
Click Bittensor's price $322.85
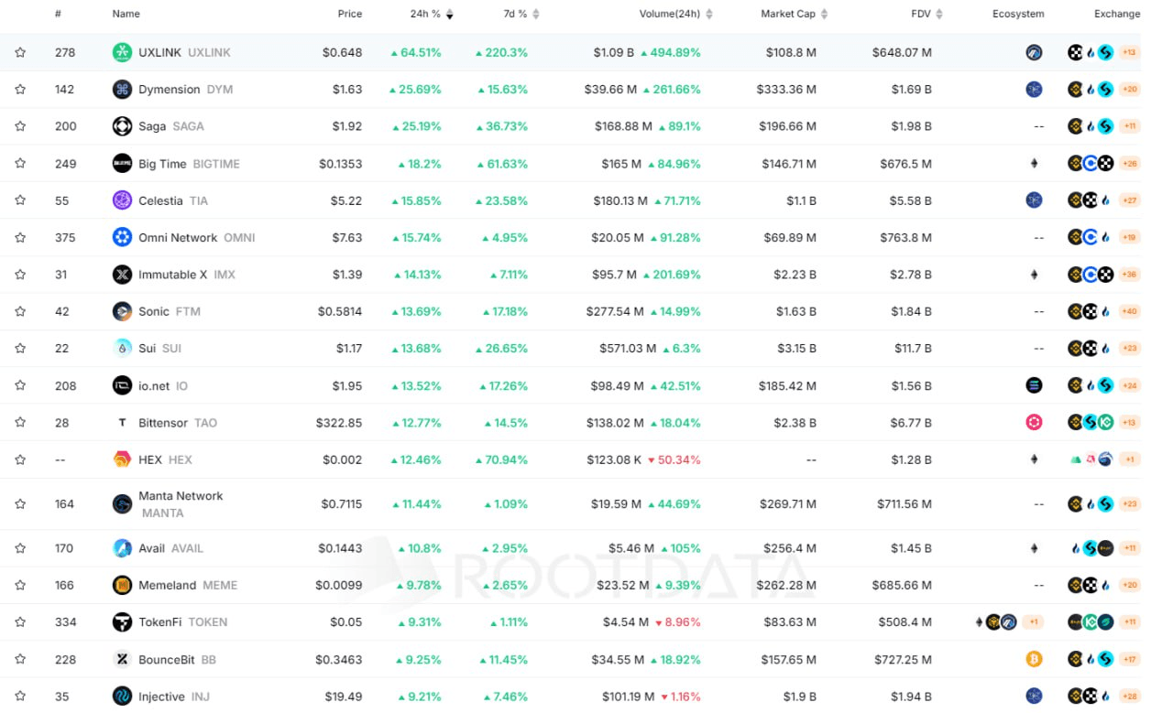tap(339, 423)
